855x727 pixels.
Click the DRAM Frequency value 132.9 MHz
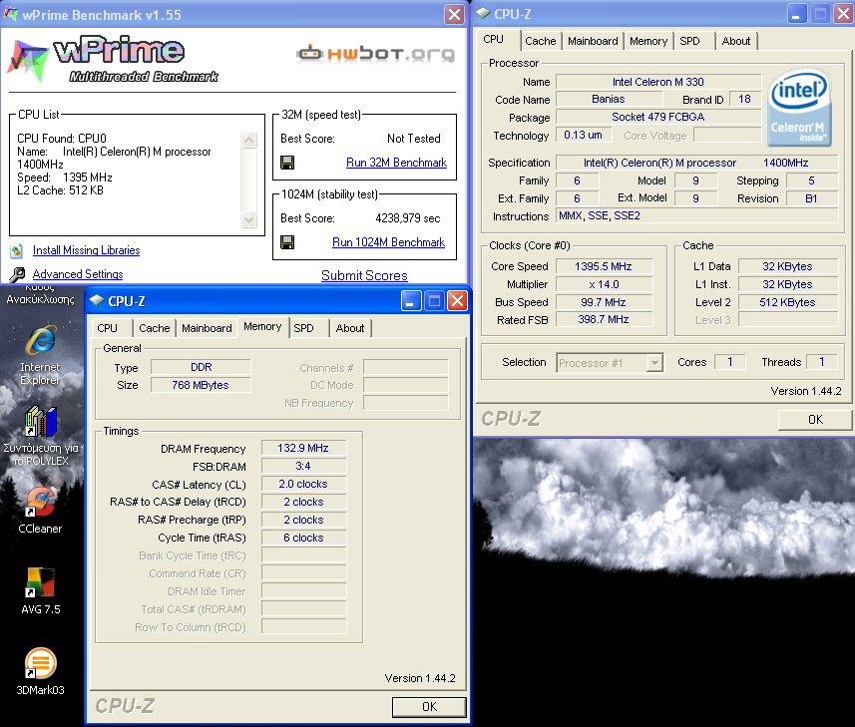(303, 448)
